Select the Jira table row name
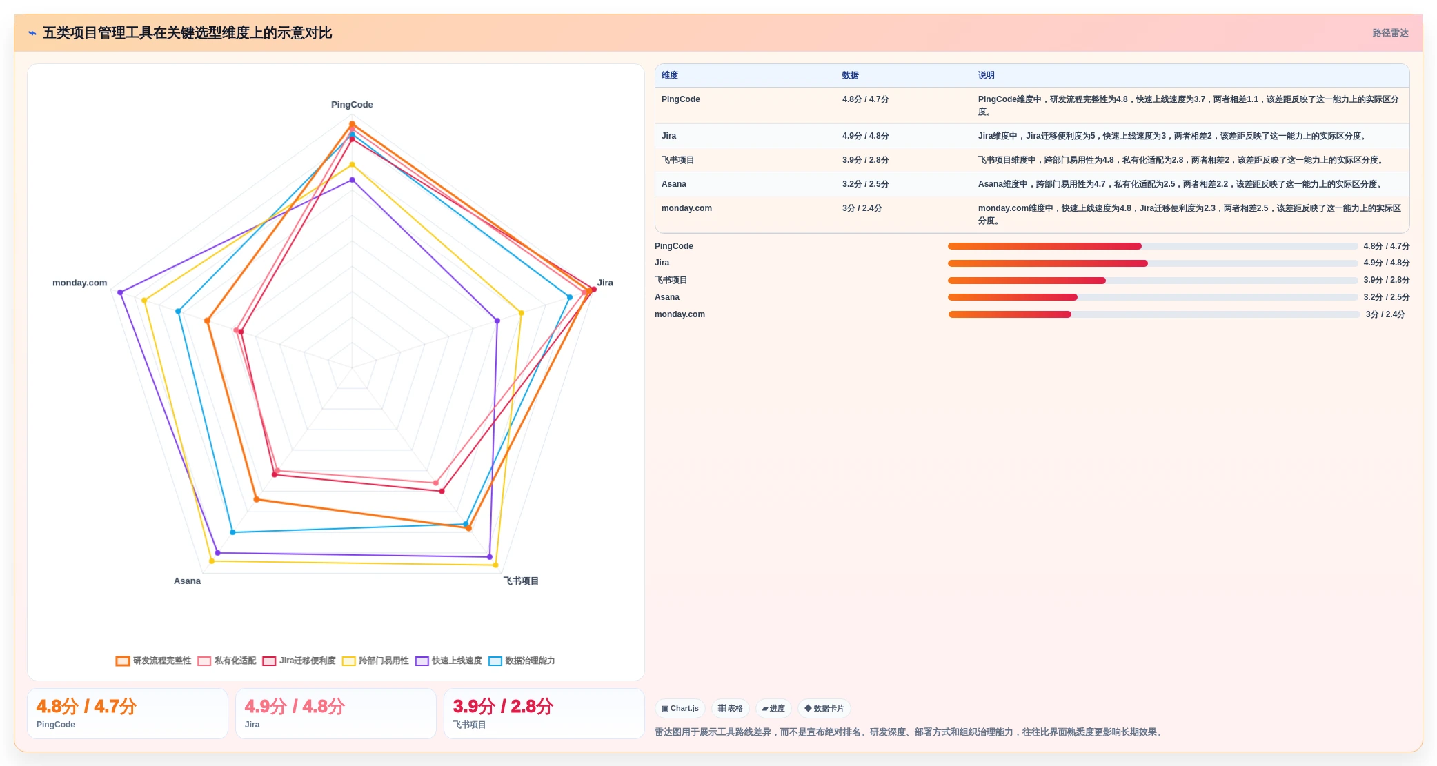 tap(668, 136)
